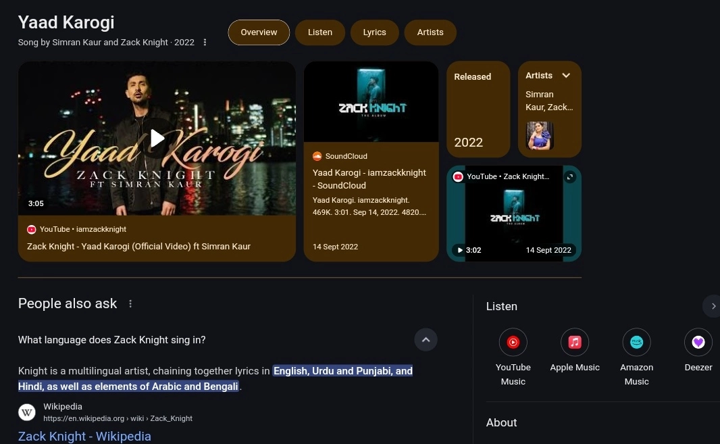Switch to the Artists tab
720x444 pixels.
tap(430, 32)
